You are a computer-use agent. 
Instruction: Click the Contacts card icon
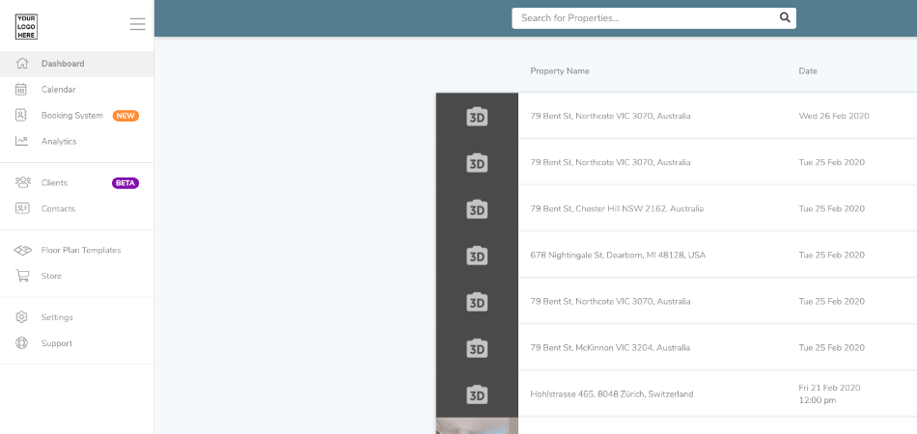[x=22, y=208]
